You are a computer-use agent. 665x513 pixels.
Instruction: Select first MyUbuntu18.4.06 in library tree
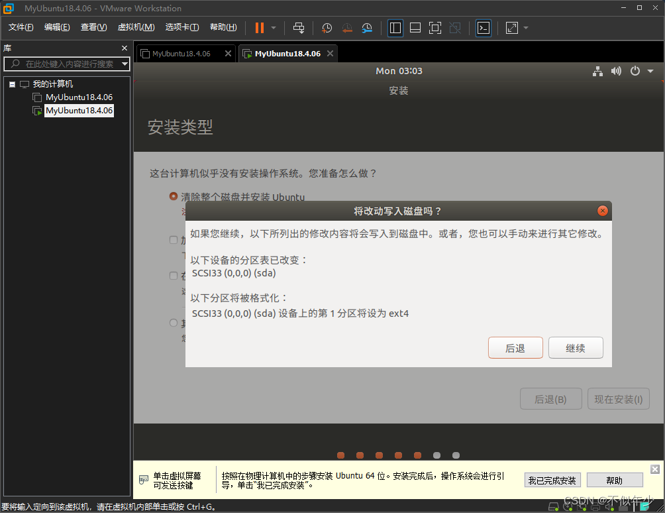pyautogui.click(x=79, y=97)
